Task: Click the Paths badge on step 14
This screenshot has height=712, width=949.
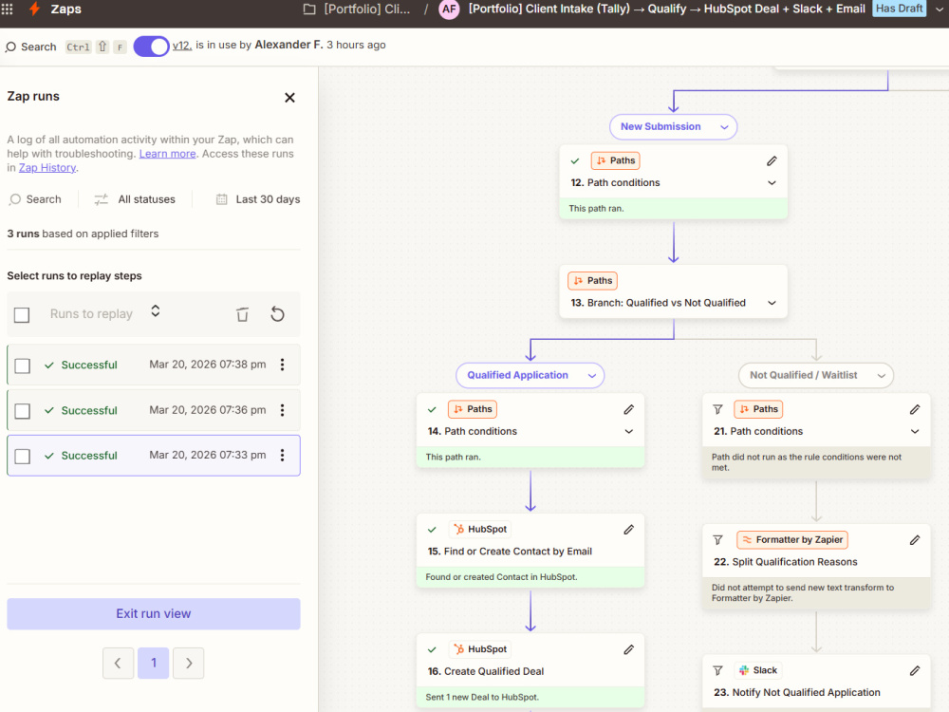Action: coord(473,409)
